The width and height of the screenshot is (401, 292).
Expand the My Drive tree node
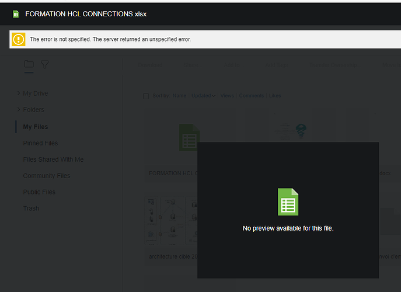(x=19, y=93)
